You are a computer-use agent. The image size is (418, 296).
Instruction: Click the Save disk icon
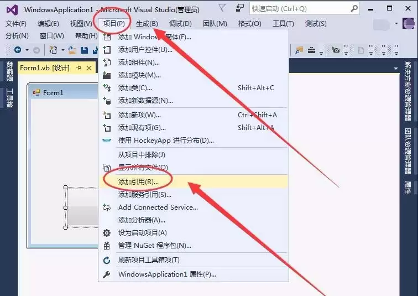coord(85,50)
